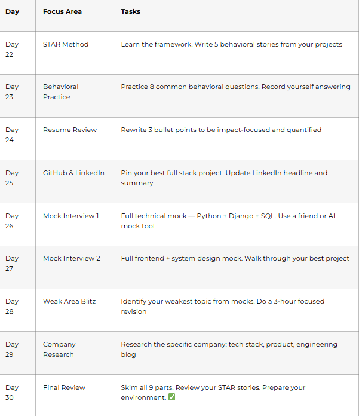
Task: Click the Day 26 row label
Action: (x=12, y=221)
